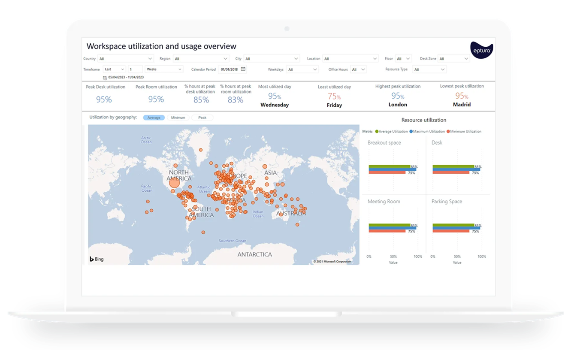
Task: Click the blue Maximum Utilization legend dot
Action: pyautogui.click(x=411, y=132)
